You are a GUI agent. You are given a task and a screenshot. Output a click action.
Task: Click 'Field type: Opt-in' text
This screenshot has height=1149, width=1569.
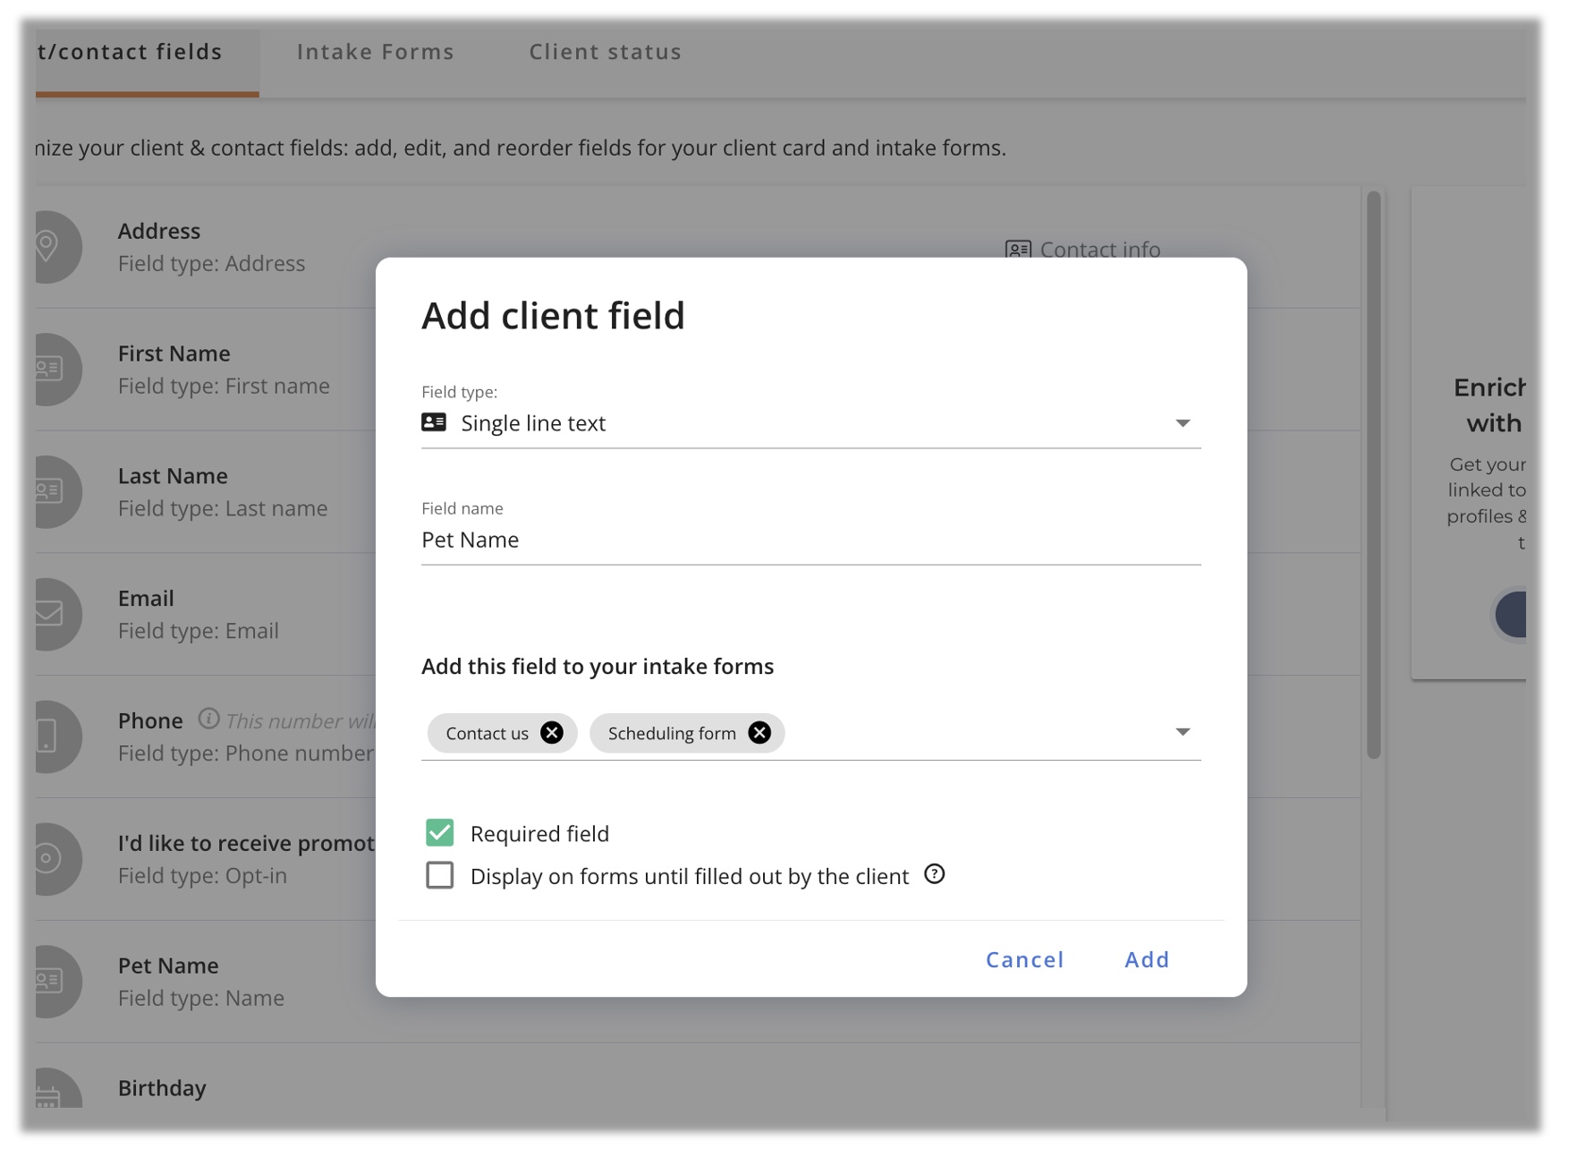coord(202,875)
